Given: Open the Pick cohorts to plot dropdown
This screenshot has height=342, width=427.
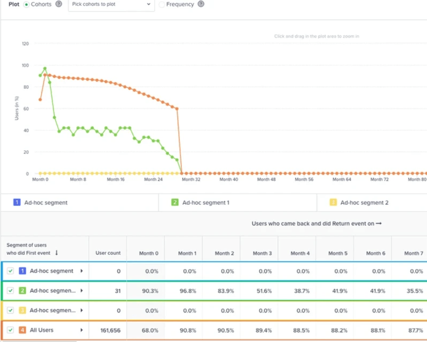Looking at the screenshot, I should click(111, 5).
